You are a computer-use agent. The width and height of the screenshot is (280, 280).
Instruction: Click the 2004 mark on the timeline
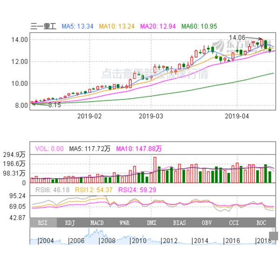pos(47,240)
